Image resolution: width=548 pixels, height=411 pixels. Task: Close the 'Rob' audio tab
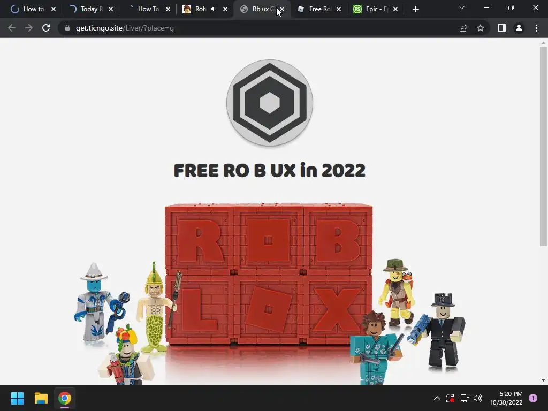pyautogui.click(x=225, y=9)
